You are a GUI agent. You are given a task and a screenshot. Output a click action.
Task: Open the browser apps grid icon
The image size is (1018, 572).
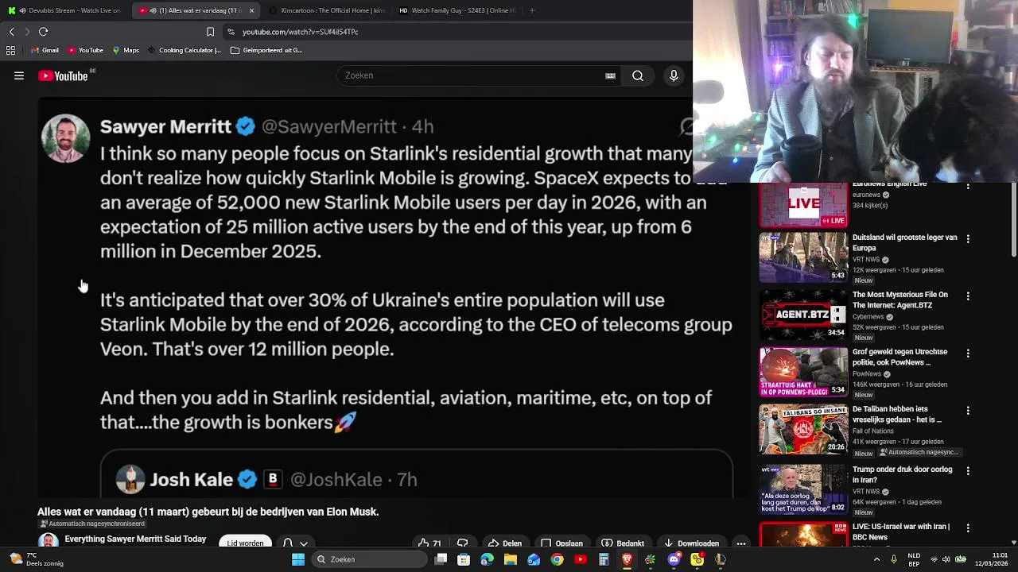(10, 50)
